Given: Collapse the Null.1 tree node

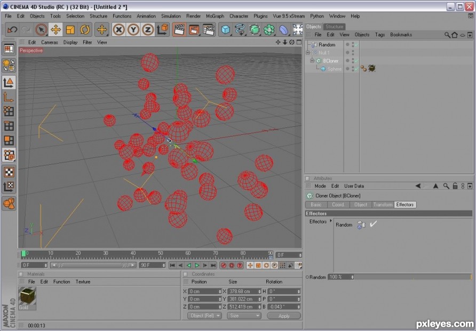Looking at the screenshot, I should click(x=308, y=53).
